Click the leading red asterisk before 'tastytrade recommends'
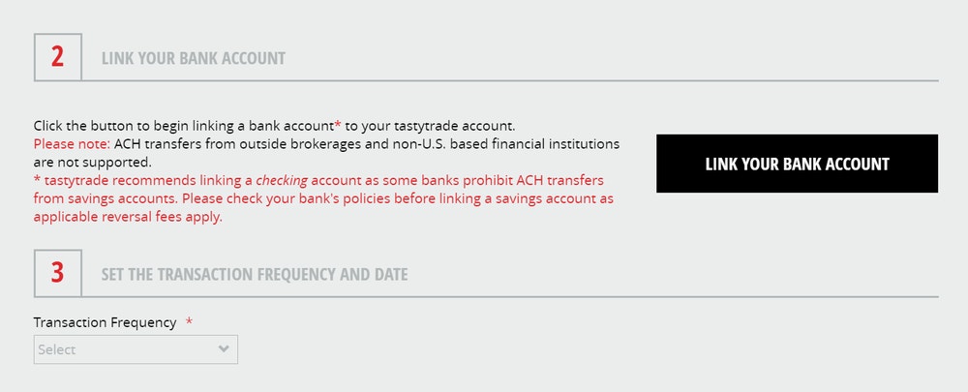Image resolution: width=968 pixels, height=392 pixels. pos(37,180)
